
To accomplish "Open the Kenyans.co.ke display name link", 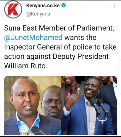I will click(43, 6).
